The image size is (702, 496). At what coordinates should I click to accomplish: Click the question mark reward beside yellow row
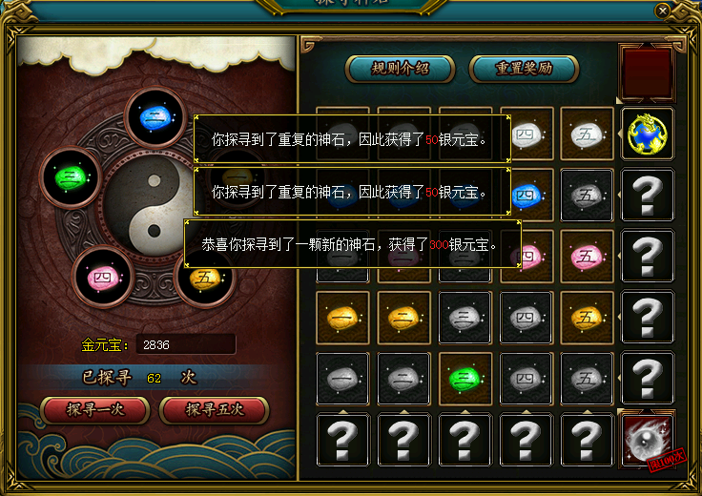click(x=647, y=318)
